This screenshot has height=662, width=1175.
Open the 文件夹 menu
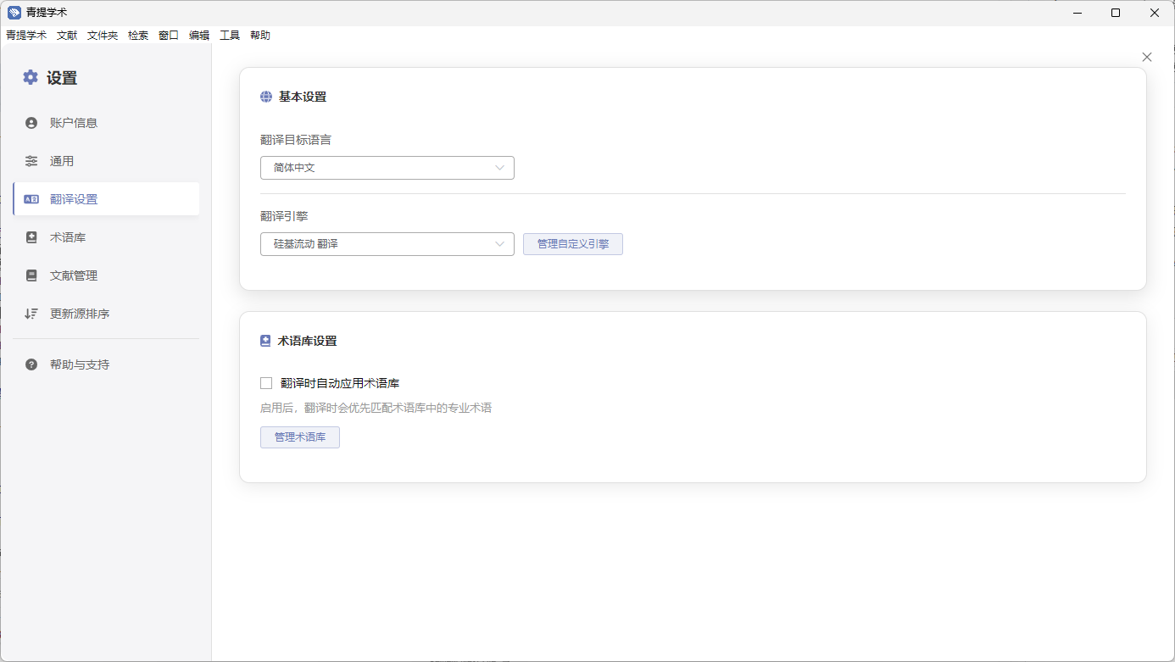click(103, 36)
